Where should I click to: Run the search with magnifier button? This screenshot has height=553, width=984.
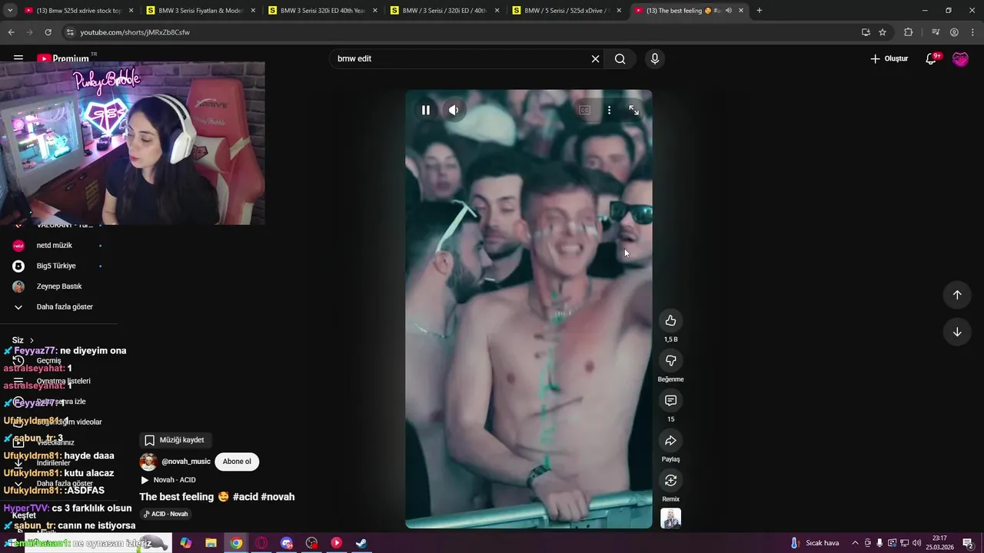(620, 58)
